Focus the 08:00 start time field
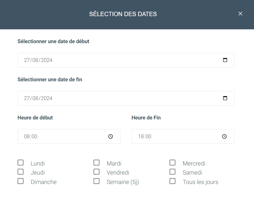 69,136
